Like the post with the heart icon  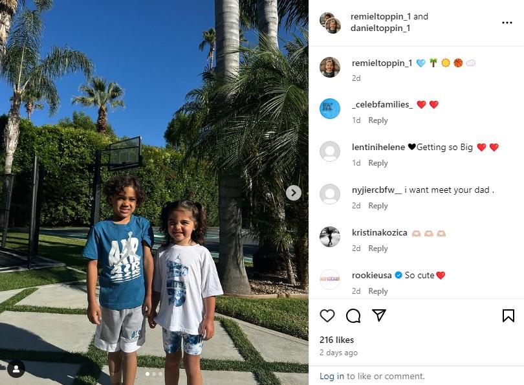tap(327, 316)
